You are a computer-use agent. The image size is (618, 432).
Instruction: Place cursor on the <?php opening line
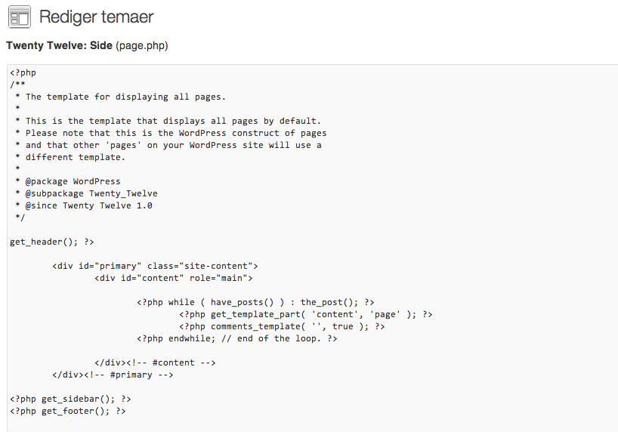click(x=23, y=73)
